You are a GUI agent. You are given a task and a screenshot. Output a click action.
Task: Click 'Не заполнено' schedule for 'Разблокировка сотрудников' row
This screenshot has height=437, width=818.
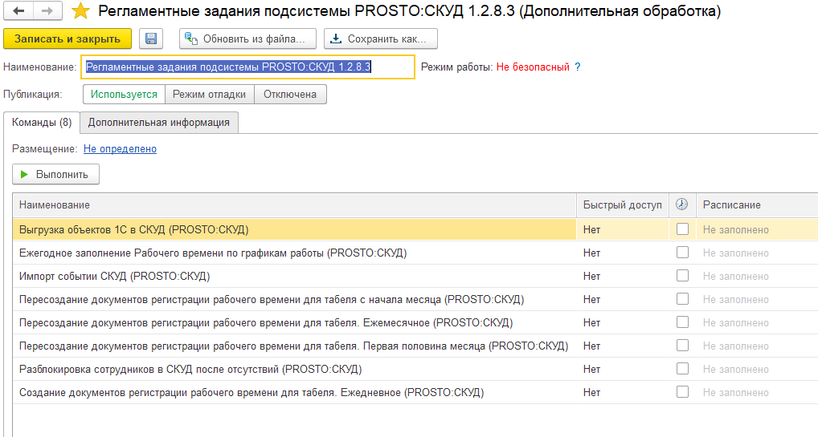point(735,370)
